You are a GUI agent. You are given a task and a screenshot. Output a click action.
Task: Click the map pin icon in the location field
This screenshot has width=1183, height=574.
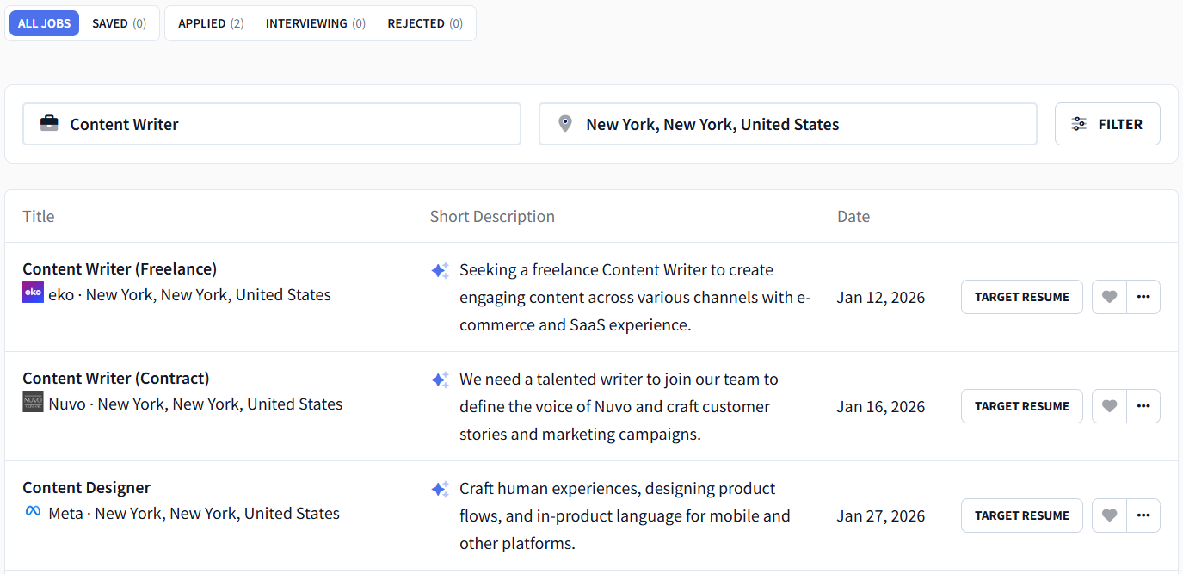[565, 124]
